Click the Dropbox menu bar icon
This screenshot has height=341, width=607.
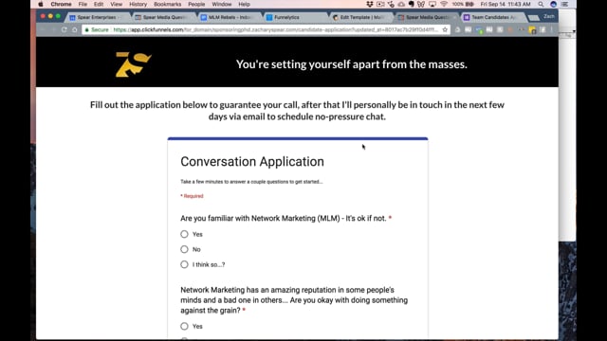pyautogui.click(x=370, y=4)
